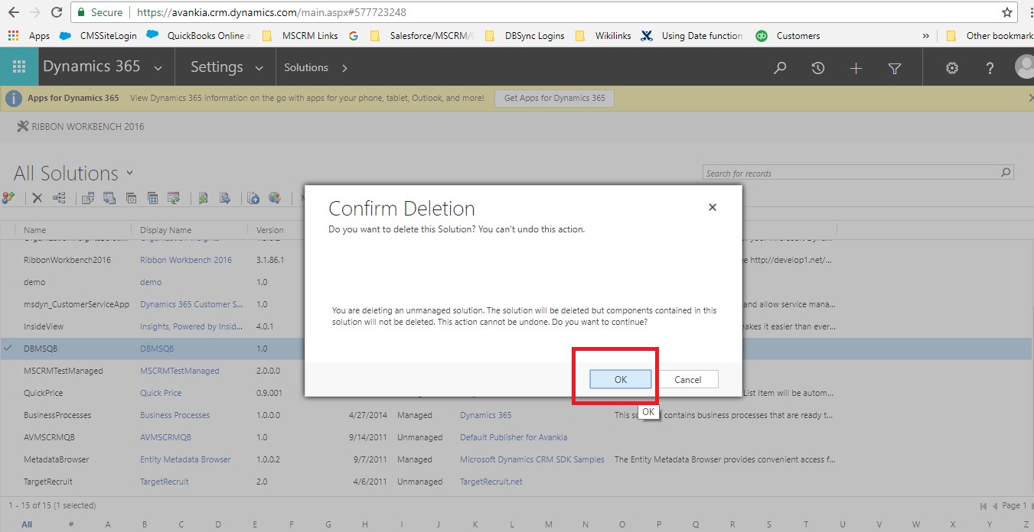1034x532 pixels.
Task: Click RIBBON WORKBENCH 2016 command
Action: 80,126
